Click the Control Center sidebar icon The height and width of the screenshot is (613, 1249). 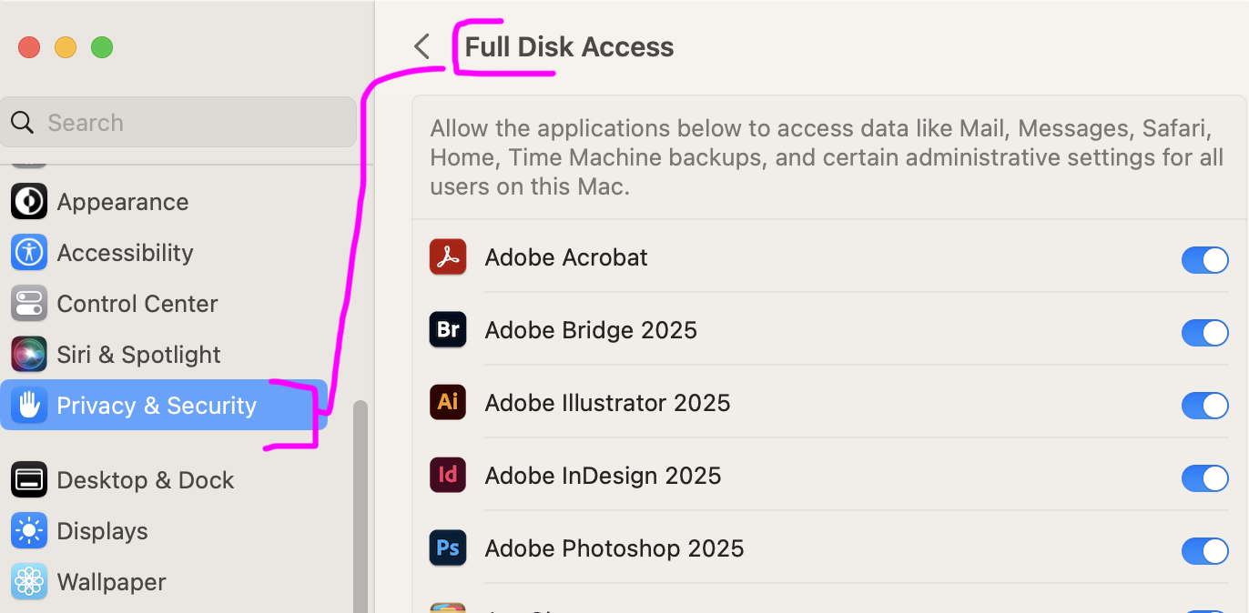pyautogui.click(x=29, y=304)
